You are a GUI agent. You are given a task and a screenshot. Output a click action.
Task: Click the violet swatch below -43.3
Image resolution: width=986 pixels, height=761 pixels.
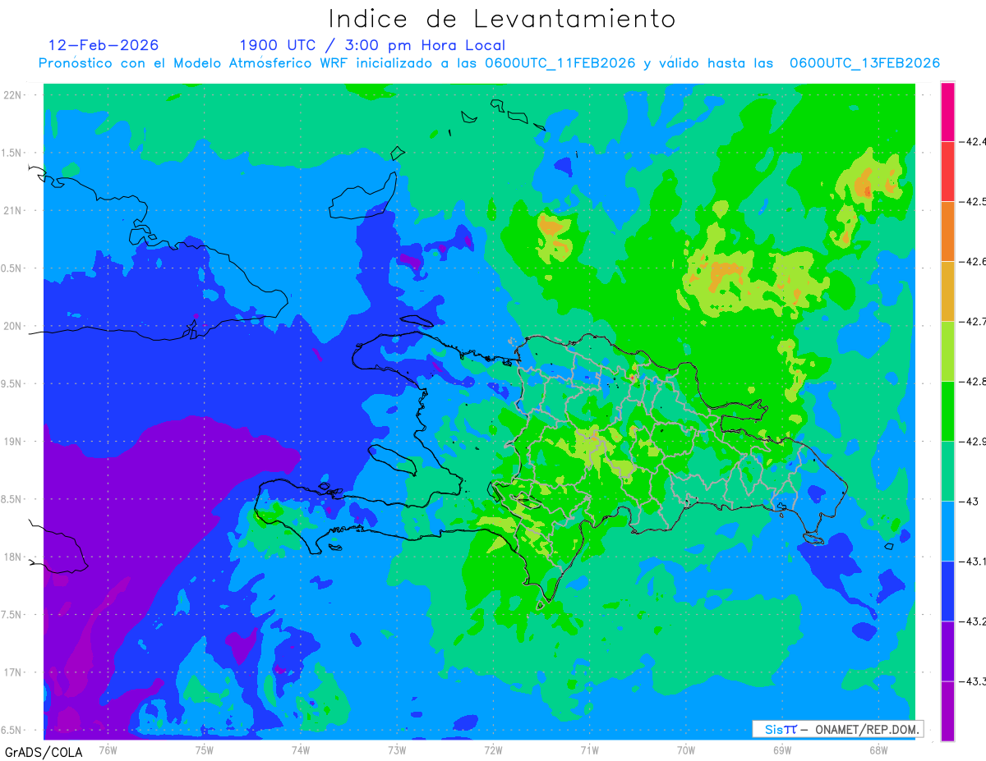(947, 711)
